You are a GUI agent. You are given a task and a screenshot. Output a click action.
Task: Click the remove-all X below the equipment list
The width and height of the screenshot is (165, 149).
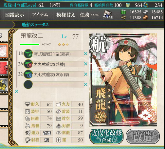17,91
